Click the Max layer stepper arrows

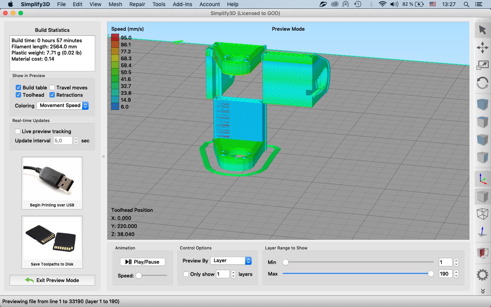[456, 274]
